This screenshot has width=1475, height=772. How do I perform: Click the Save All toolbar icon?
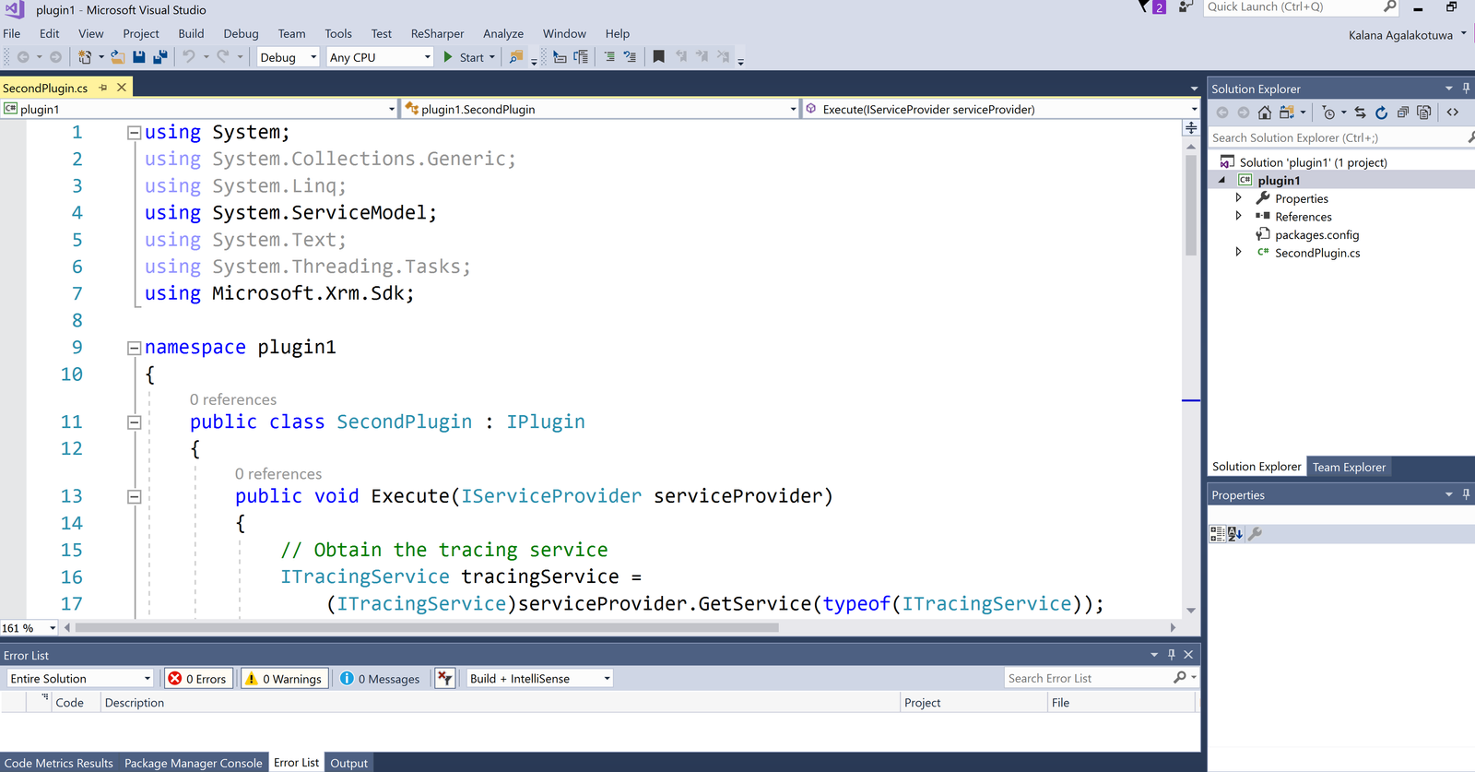click(160, 57)
